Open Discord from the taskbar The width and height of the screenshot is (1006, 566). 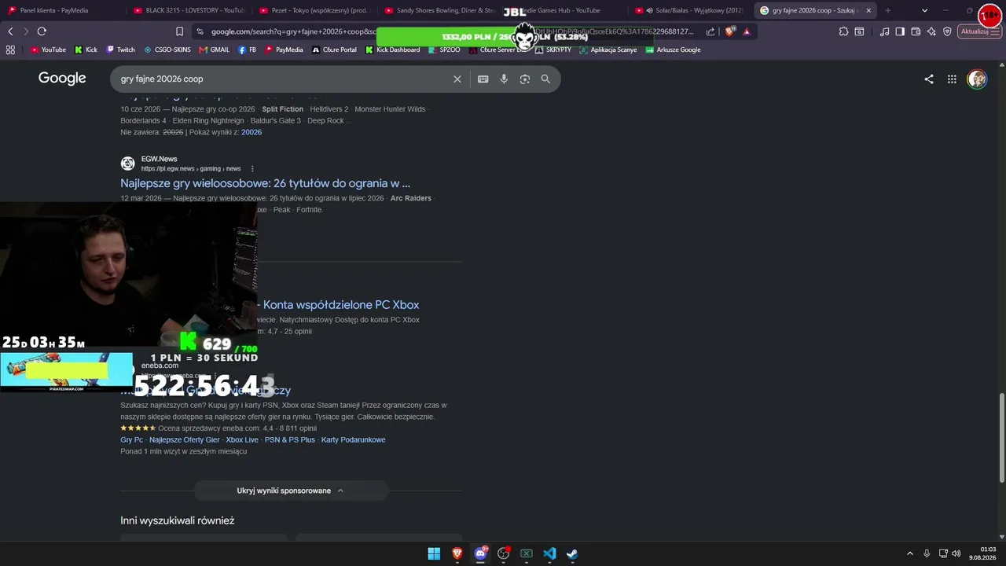[x=480, y=553]
